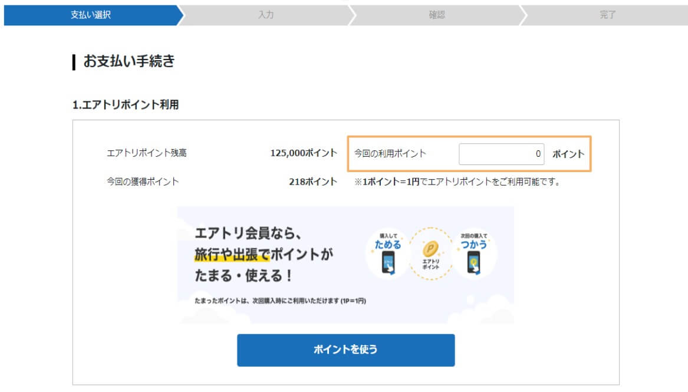Focus the 今回の利用ポイント input field

pos(502,154)
